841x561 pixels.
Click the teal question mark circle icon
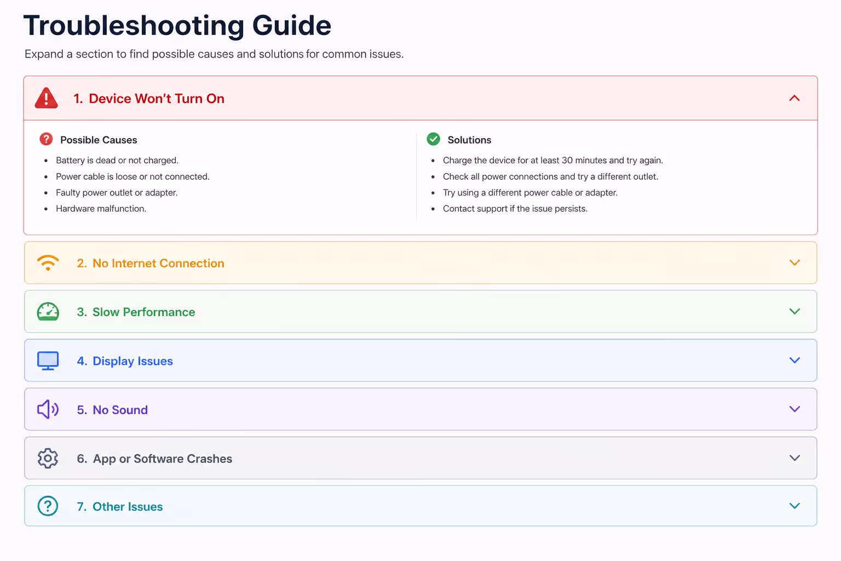tap(48, 506)
